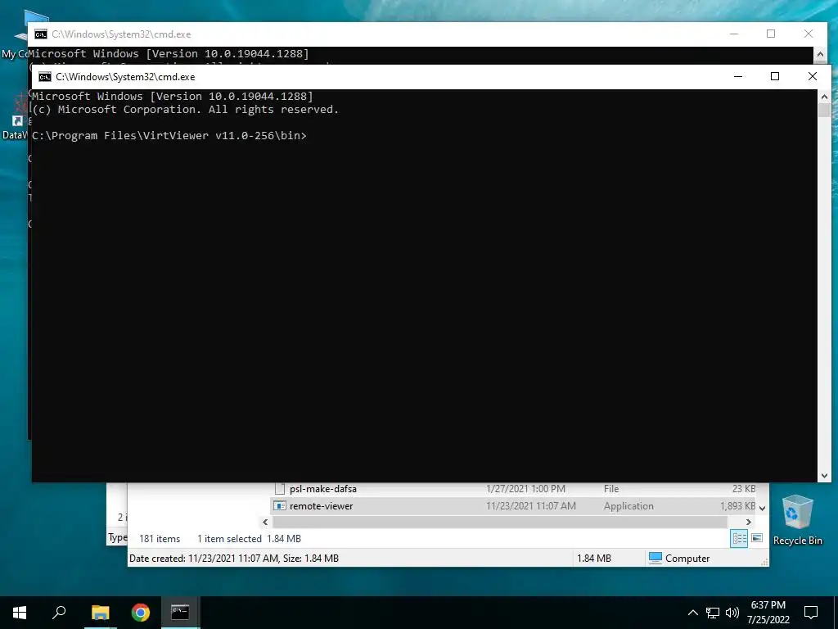Image resolution: width=838 pixels, height=629 pixels.
Task: Click Explorer horizontal scroll left arrow
Action: click(265, 522)
